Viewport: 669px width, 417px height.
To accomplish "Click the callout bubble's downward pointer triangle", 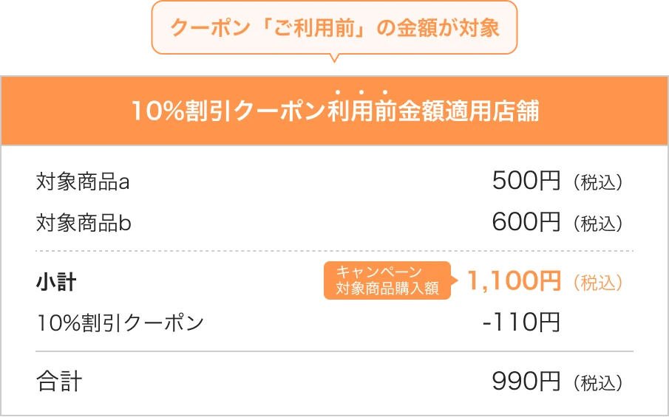I will click(334, 58).
